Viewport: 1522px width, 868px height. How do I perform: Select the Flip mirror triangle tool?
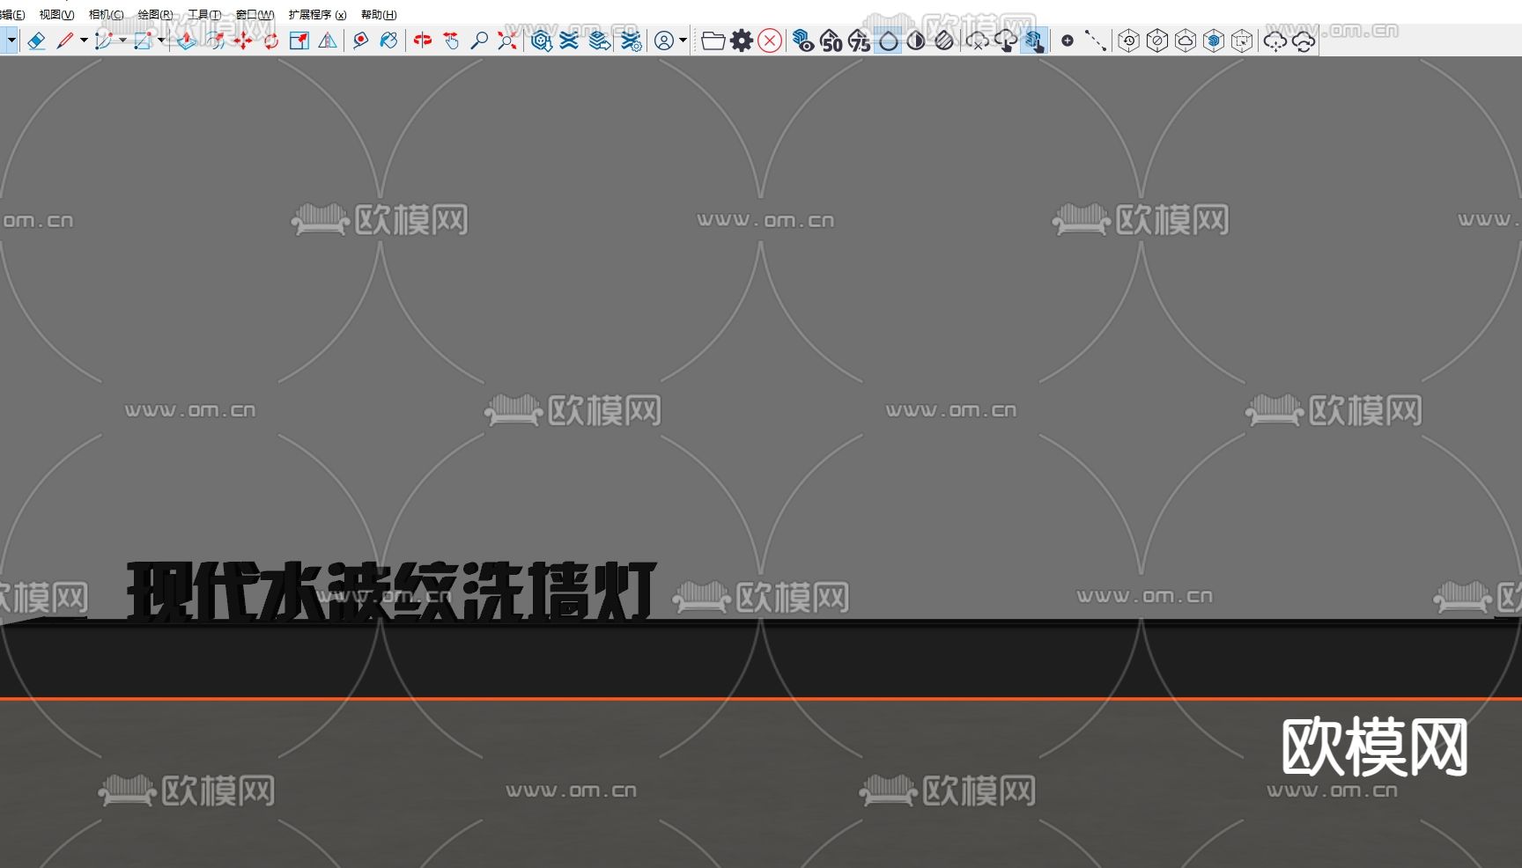(328, 40)
